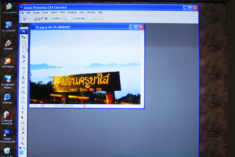Open the Layer menu

[45, 13]
